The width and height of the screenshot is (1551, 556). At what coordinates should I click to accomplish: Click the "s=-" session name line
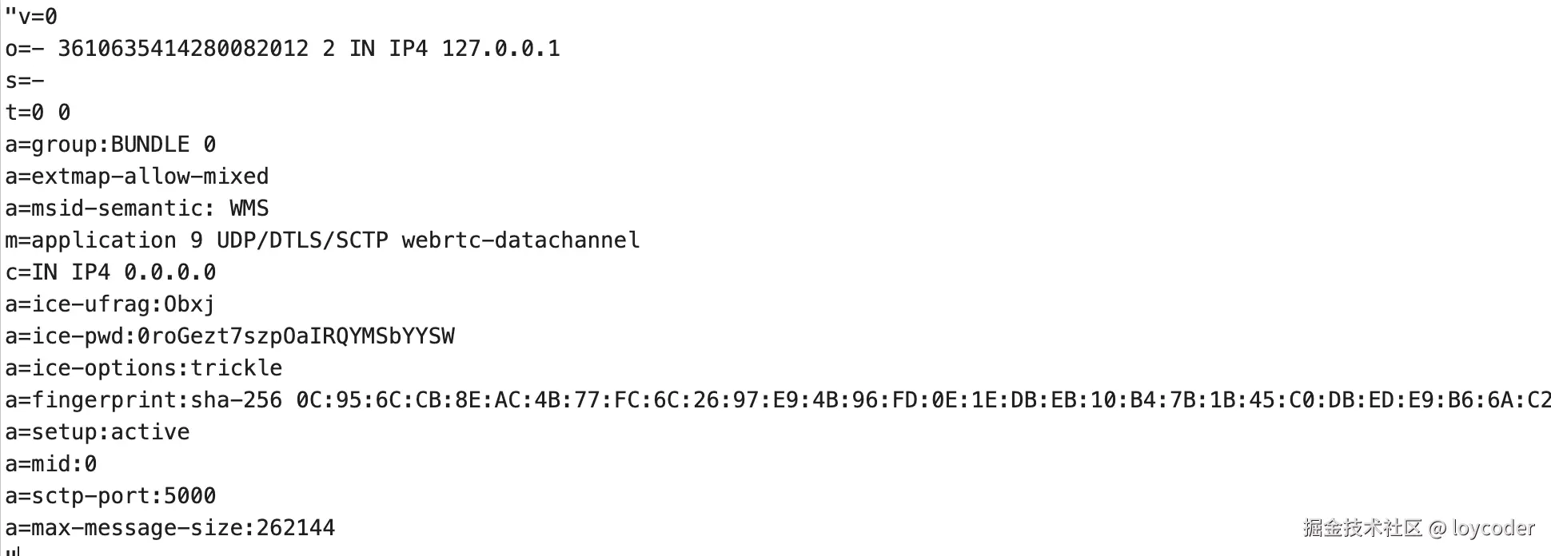(25, 81)
